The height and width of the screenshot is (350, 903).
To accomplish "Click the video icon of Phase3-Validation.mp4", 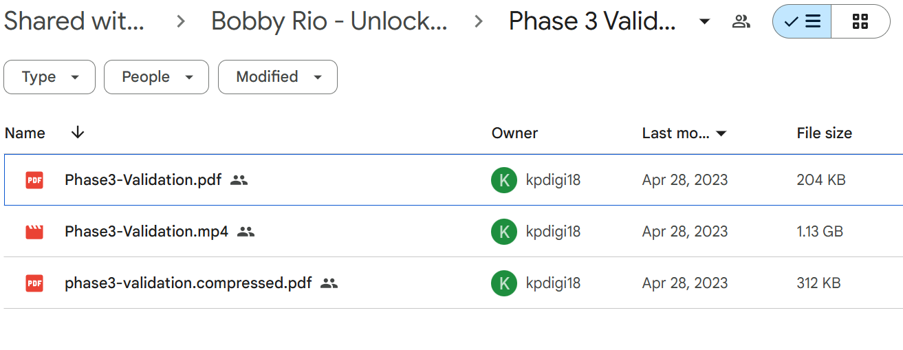I will 34,232.
